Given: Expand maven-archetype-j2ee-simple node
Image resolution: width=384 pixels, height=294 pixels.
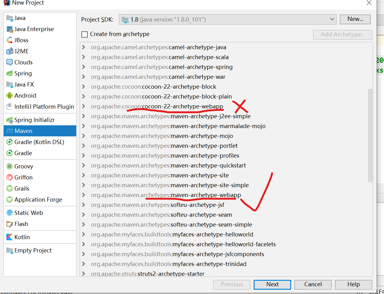Looking at the screenshot, I should coord(83,116).
